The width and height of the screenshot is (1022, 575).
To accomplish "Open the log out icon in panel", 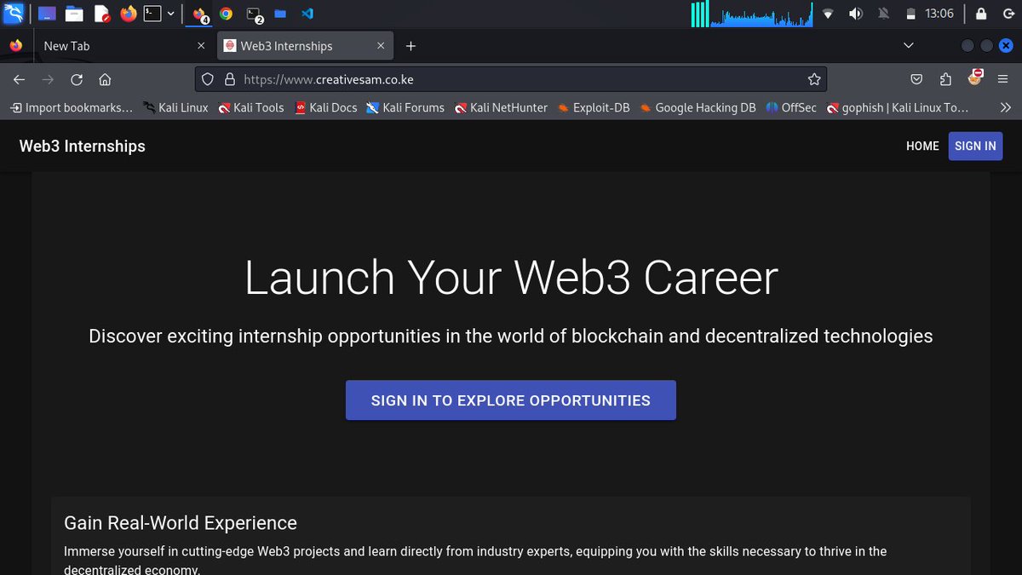I will click(x=1008, y=14).
